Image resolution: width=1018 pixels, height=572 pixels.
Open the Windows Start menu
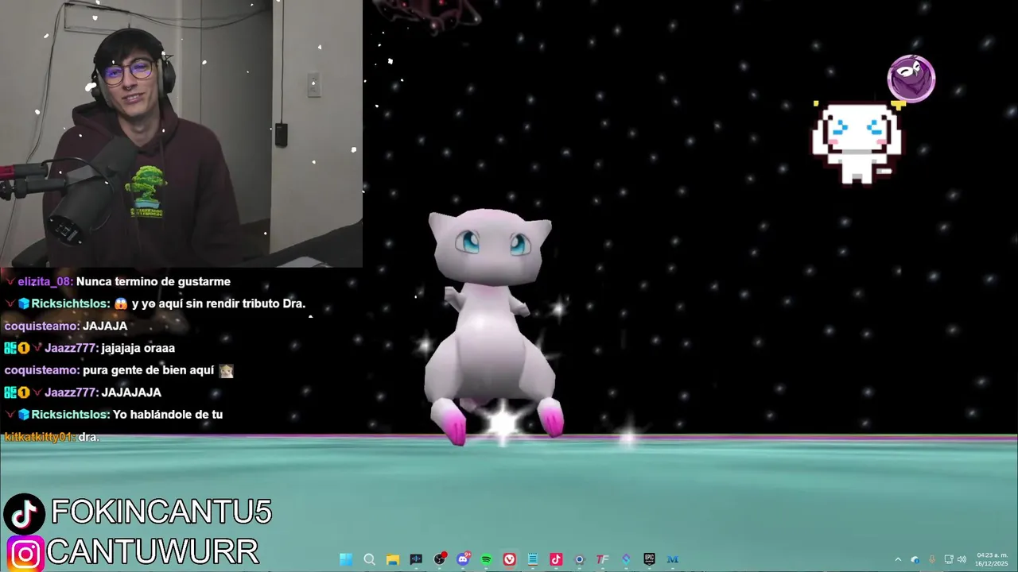[346, 559]
